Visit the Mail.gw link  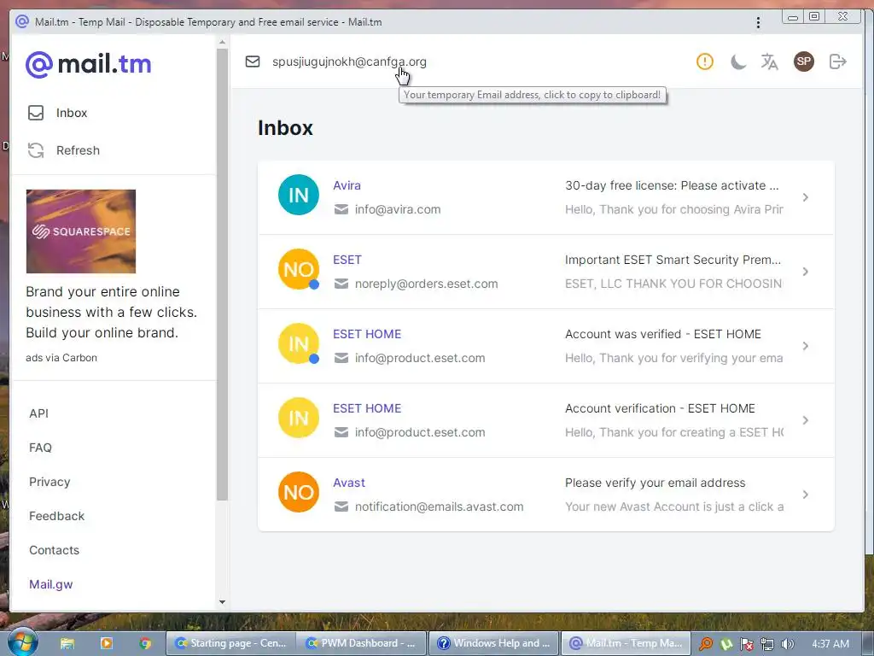(x=50, y=584)
